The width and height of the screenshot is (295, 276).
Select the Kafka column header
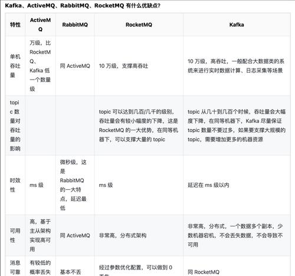tap(237, 25)
